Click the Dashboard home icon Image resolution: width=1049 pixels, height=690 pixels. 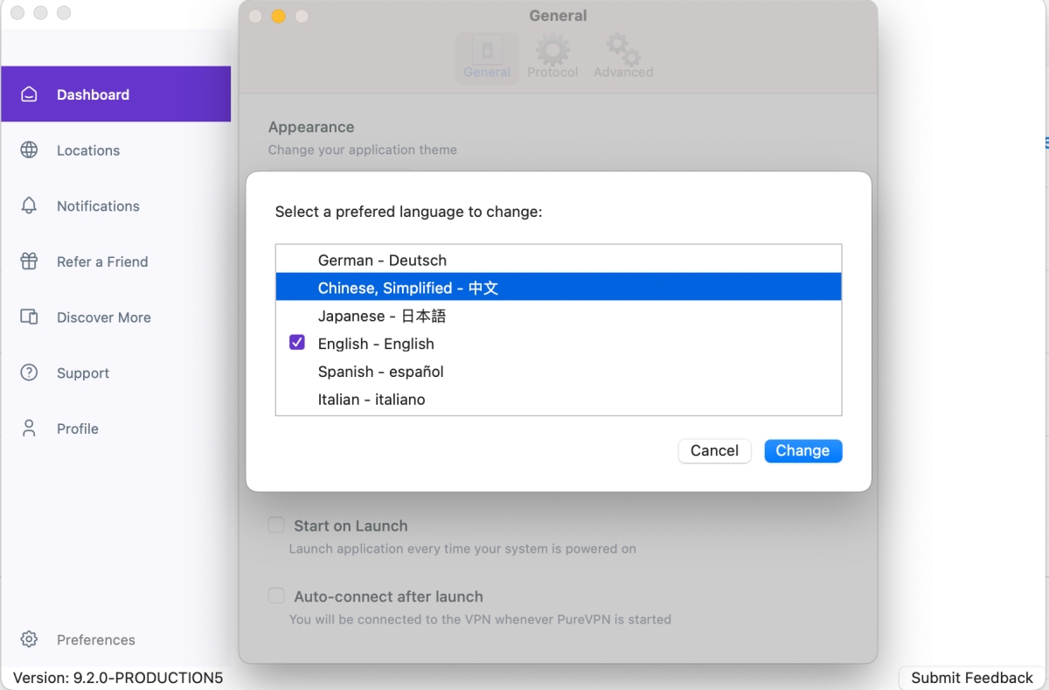[x=29, y=94]
